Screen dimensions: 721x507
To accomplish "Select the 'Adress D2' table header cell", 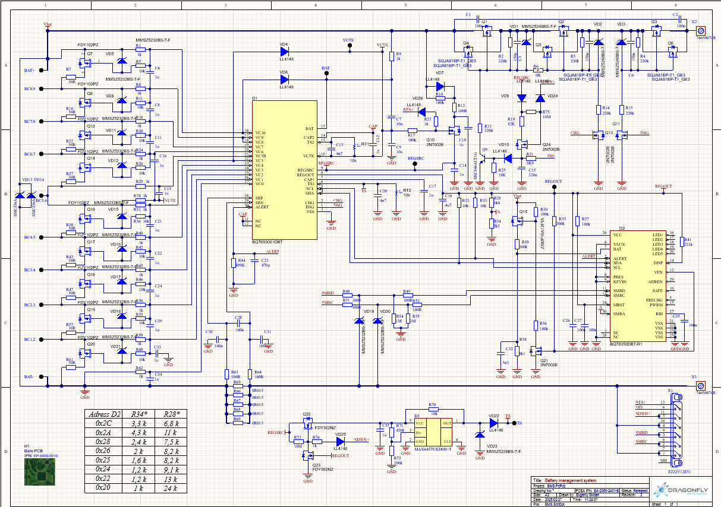I will coord(104,414).
